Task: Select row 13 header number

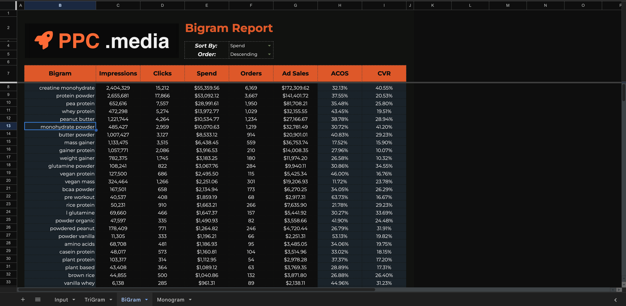Action: tap(8, 126)
